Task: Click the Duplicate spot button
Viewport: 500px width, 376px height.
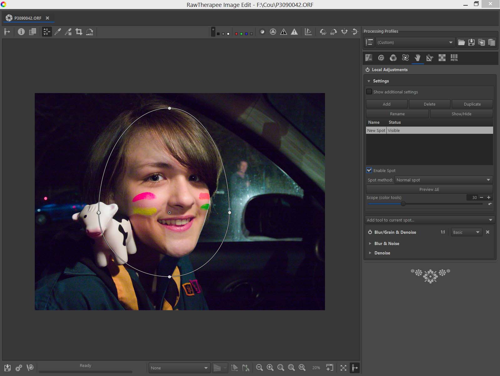Action: [x=472, y=104]
